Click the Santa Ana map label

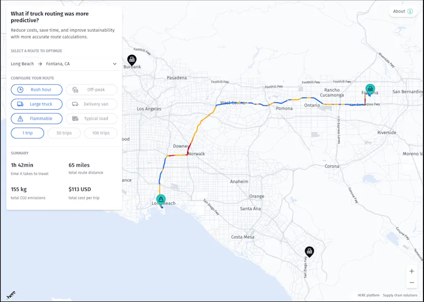coord(250,209)
